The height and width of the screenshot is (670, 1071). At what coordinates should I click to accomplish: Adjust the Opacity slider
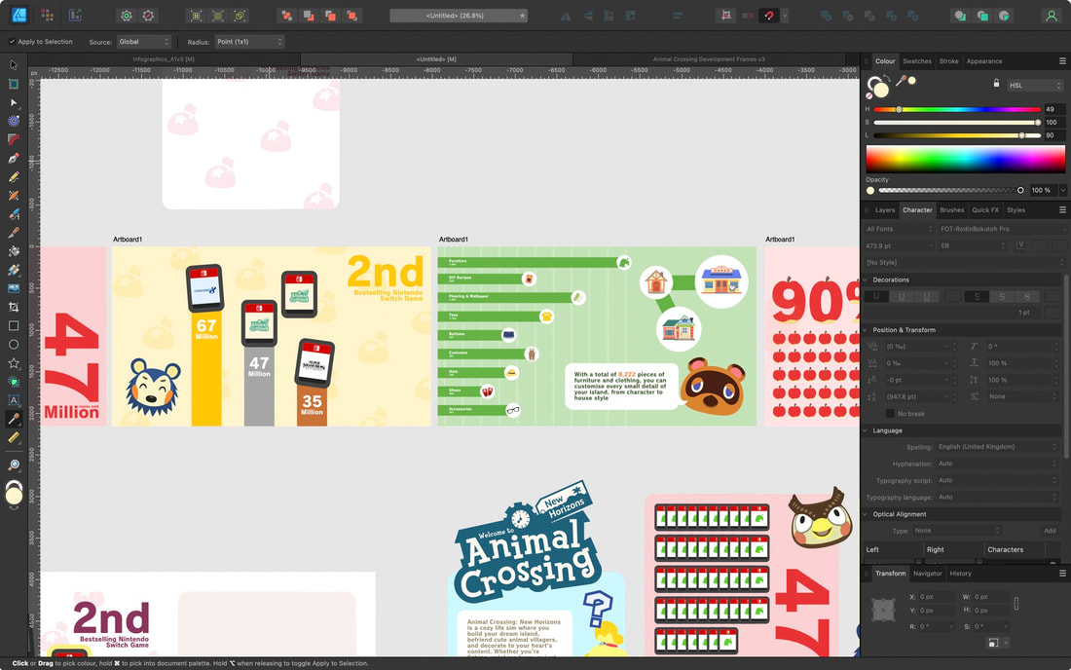951,190
